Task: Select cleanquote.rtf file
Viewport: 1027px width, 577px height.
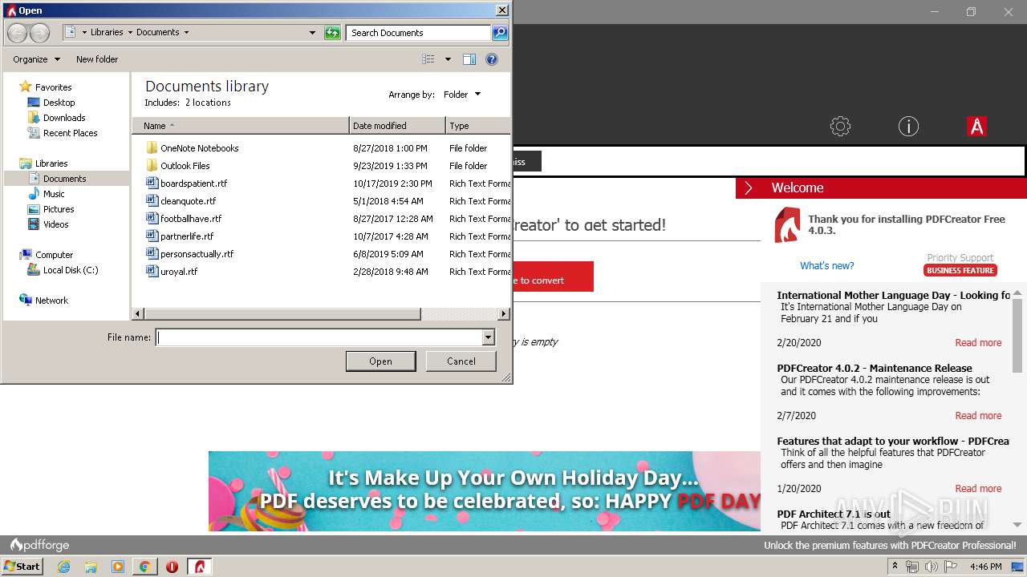Action: 188,201
